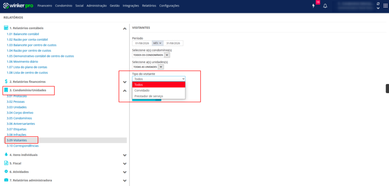Click the refresh arrows icon in header

coord(378,4)
